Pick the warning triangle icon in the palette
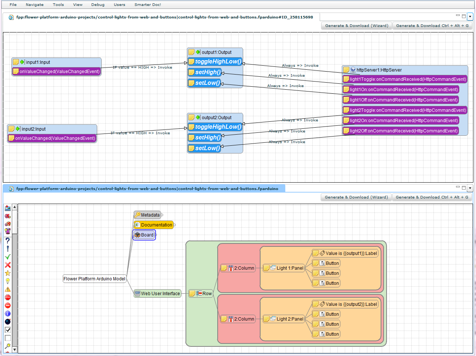The height and width of the screenshot is (356, 476). [7, 289]
